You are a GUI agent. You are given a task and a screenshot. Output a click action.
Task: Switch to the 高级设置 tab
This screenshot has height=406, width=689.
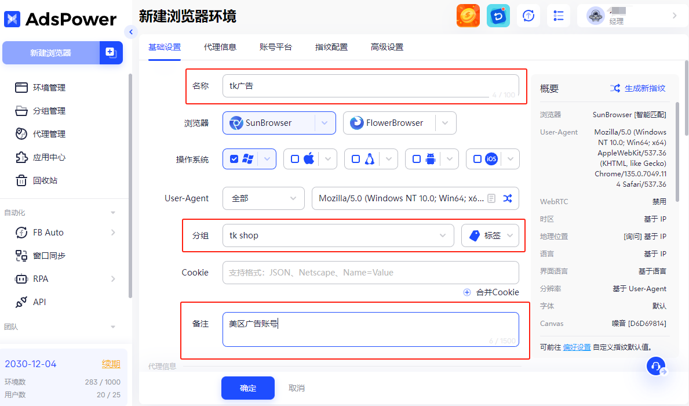click(387, 47)
